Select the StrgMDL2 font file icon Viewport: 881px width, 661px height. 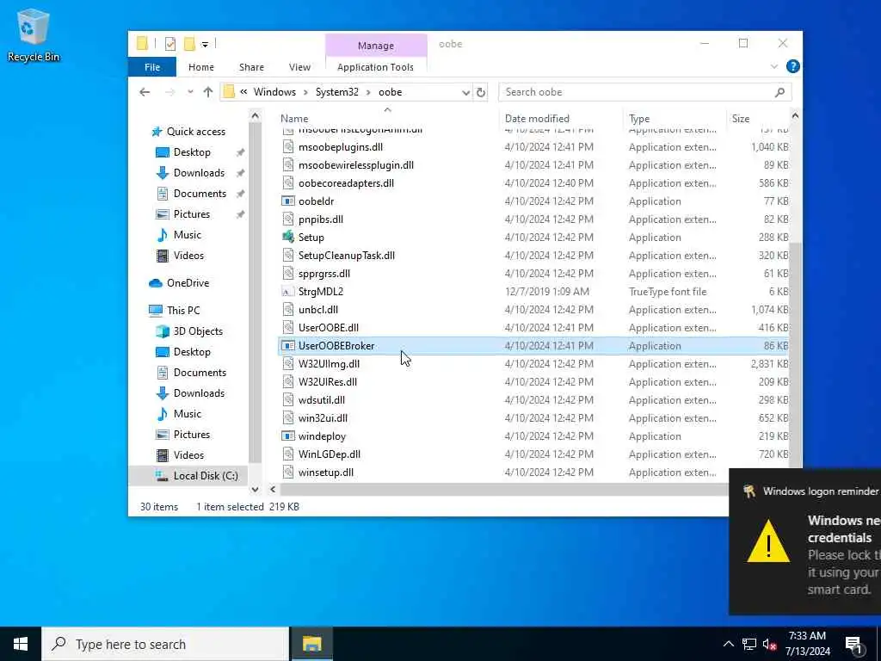point(288,292)
